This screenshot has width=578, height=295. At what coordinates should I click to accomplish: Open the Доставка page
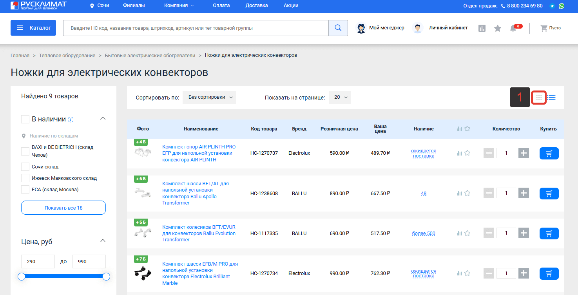pyautogui.click(x=257, y=5)
